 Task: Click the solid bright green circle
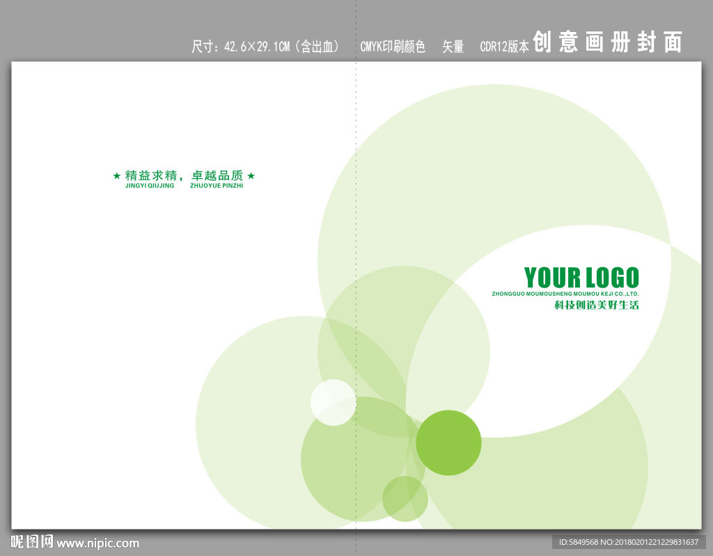coord(448,443)
